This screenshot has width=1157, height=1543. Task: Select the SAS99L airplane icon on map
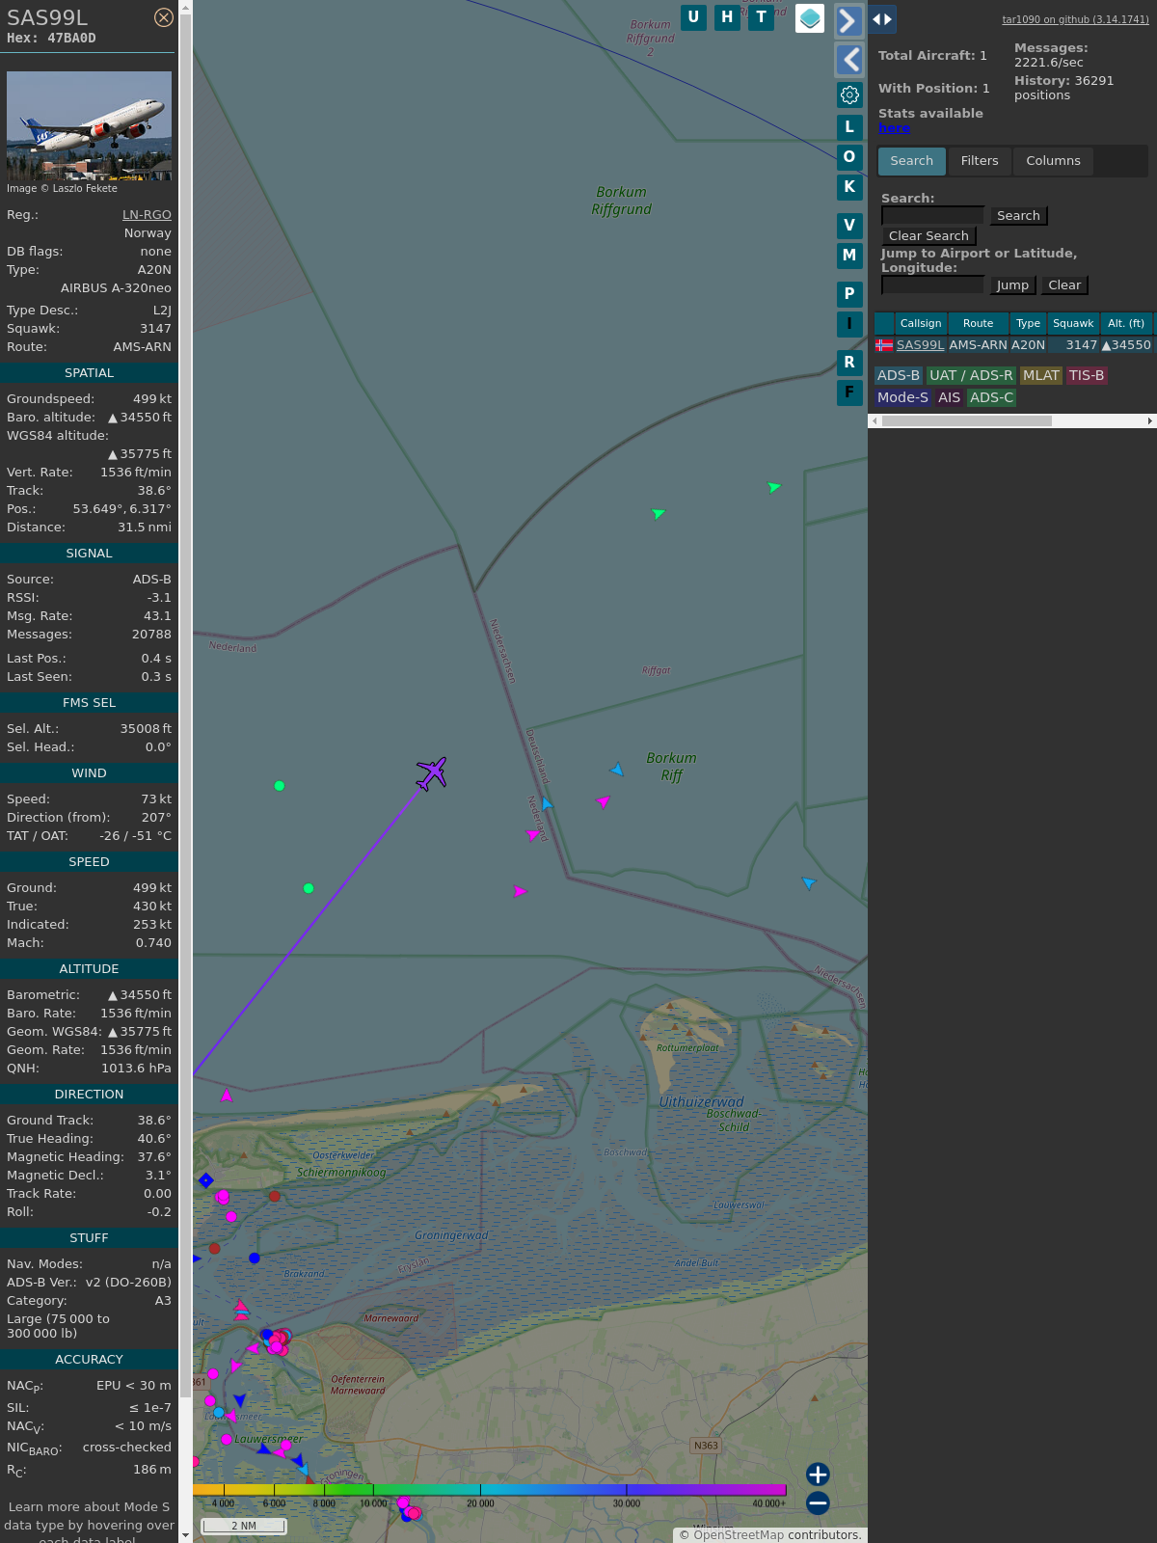click(432, 772)
